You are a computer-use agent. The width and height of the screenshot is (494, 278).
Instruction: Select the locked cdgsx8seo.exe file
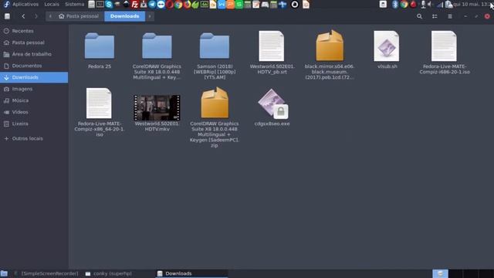click(x=272, y=103)
